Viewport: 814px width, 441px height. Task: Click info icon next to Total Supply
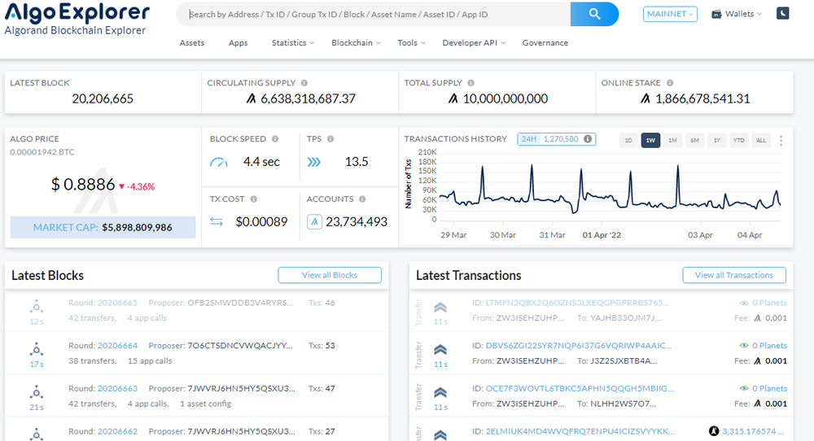[x=470, y=83]
